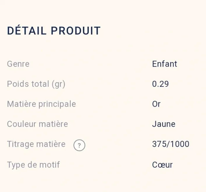
Task: Click the 0.29 weight value
Action: (160, 84)
